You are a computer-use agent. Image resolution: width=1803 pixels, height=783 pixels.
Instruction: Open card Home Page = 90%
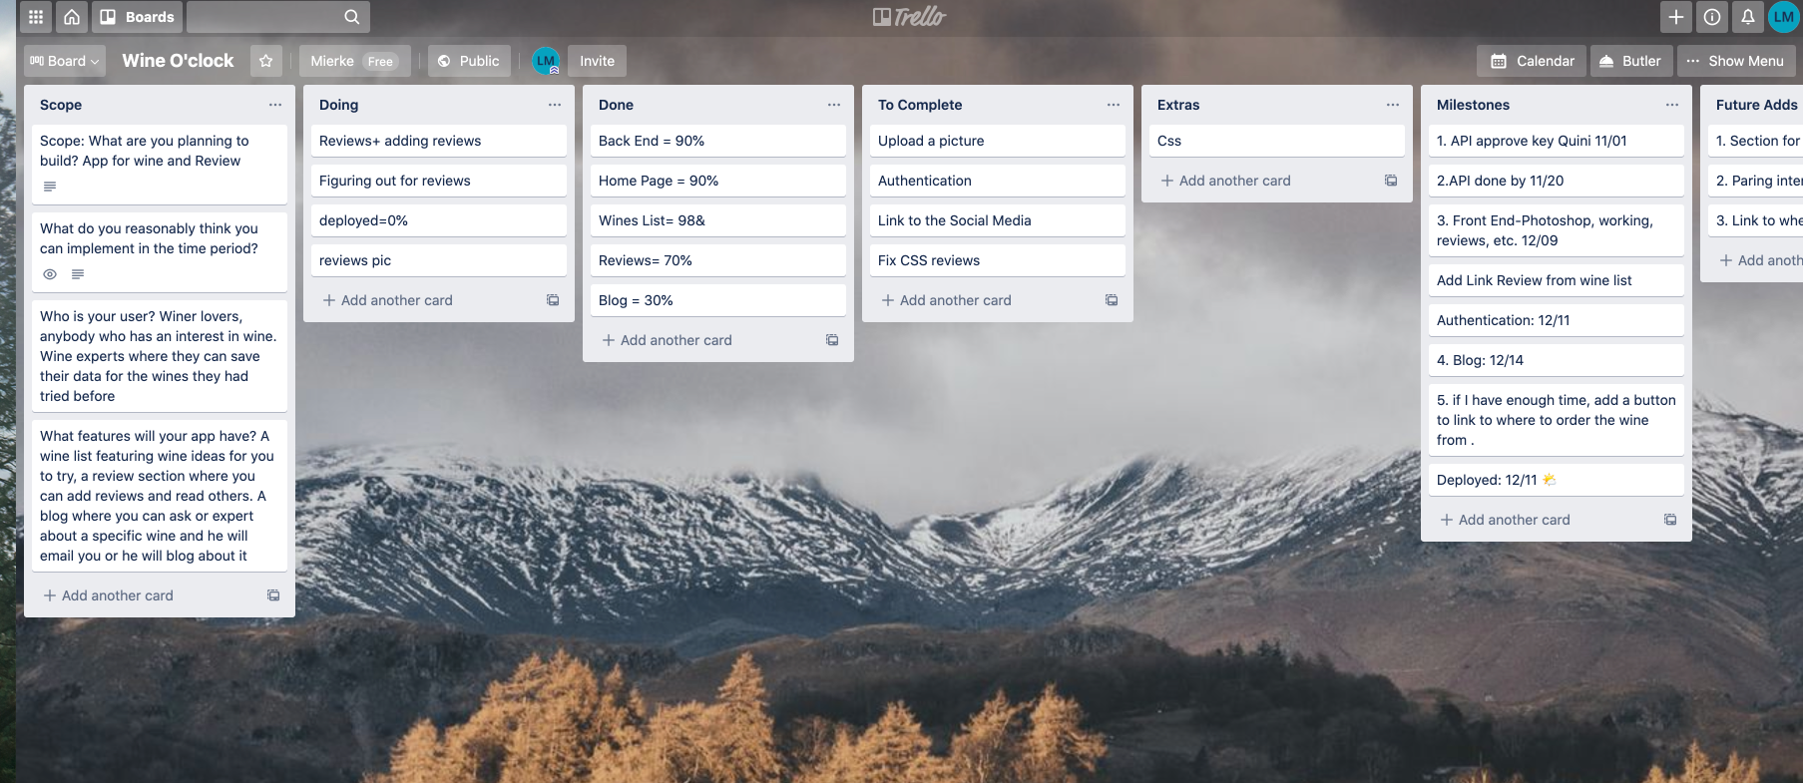718,181
